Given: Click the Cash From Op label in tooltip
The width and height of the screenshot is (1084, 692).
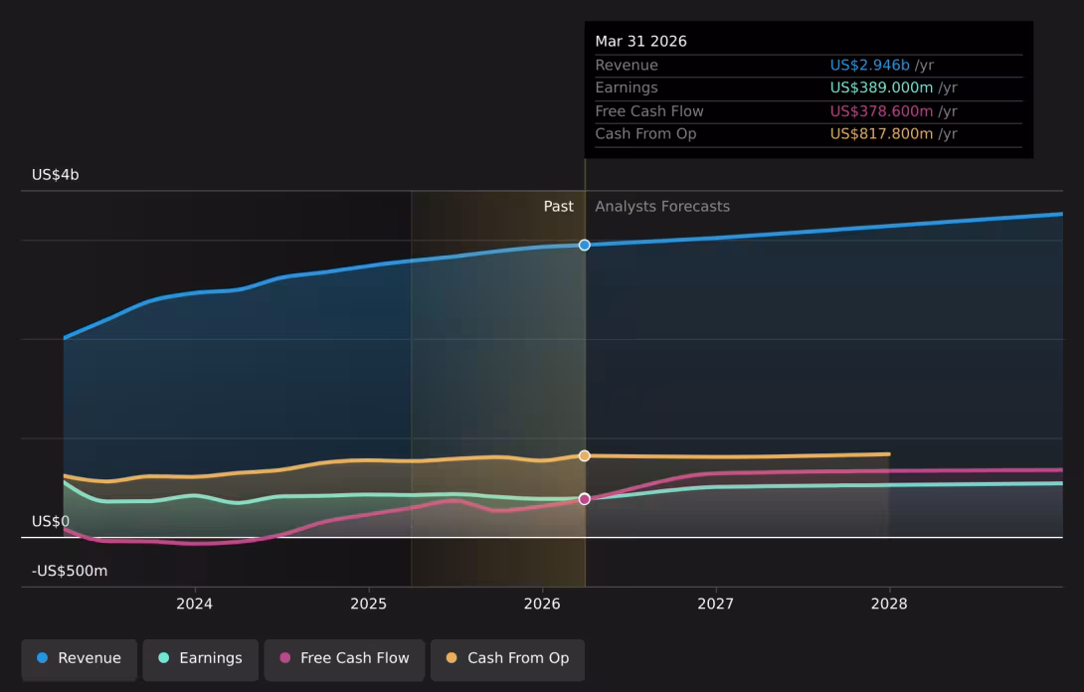Looking at the screenshot, I should 645,134.
